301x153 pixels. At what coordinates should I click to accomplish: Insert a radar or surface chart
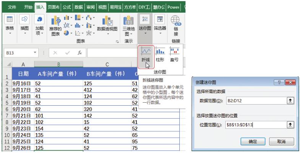[x=89, y=33]
